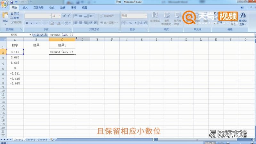Click the first sheet navigation arrow

click(2, 140)
